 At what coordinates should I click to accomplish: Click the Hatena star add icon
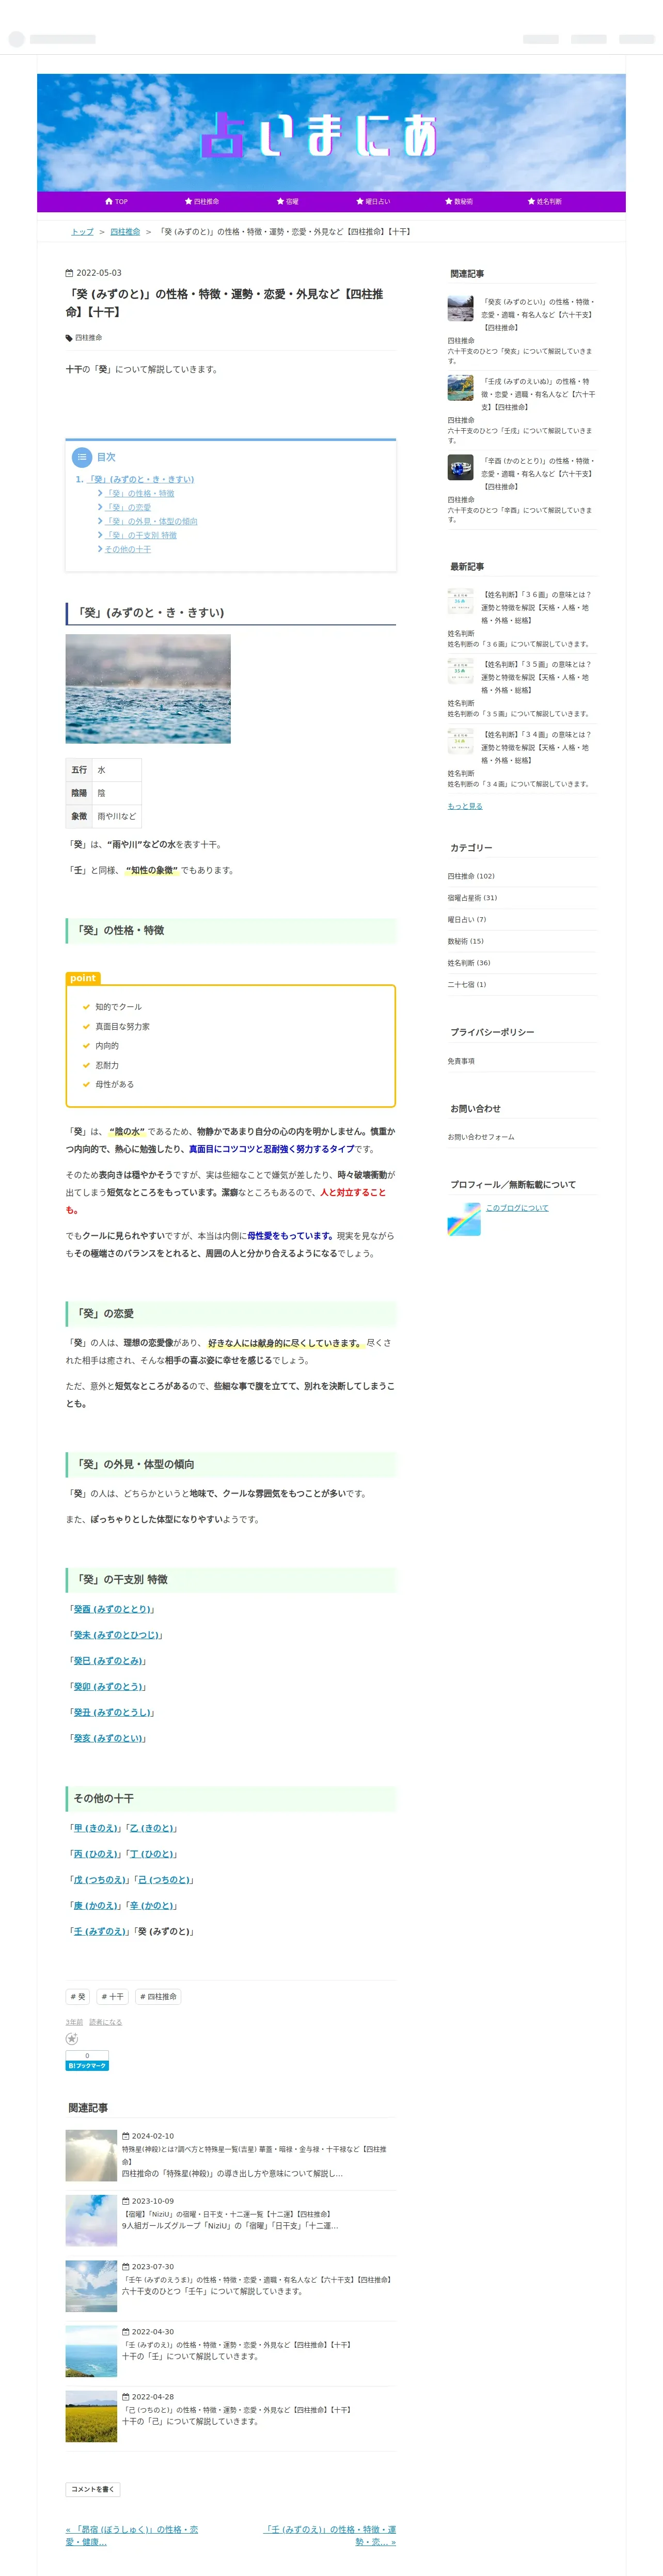coord(72,2039)
